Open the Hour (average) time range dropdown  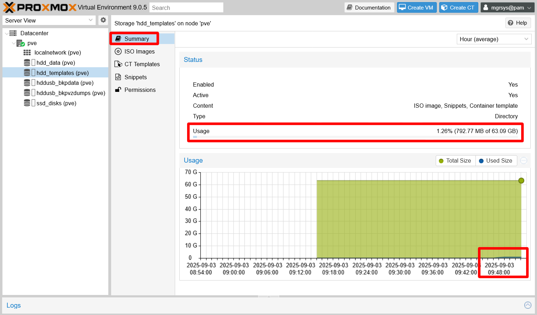494,39
